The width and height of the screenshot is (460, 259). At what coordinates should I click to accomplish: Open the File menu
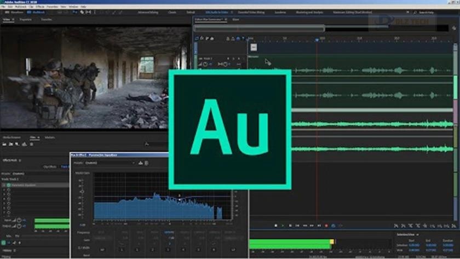tap(3, 7)
